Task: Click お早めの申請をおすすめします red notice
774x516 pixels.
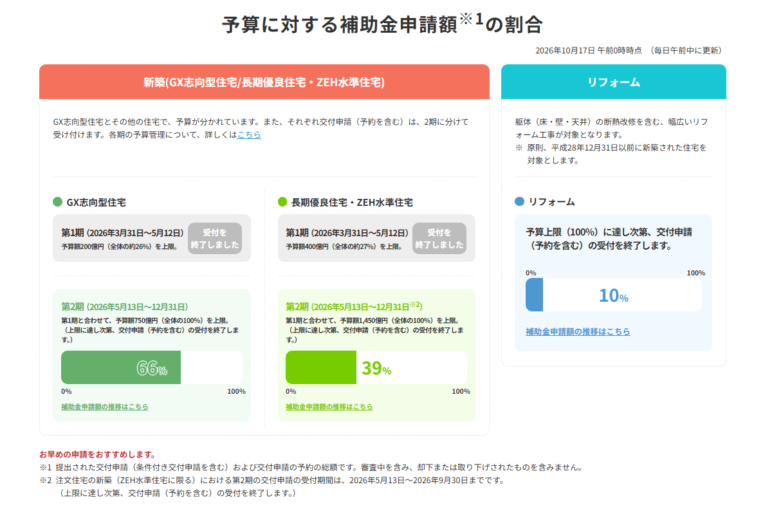Action: 97,454
